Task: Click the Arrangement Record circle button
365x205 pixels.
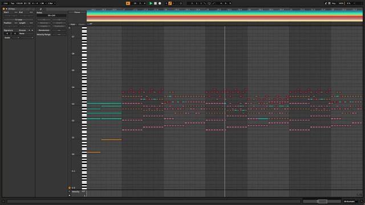Action: tap(160, 3)
